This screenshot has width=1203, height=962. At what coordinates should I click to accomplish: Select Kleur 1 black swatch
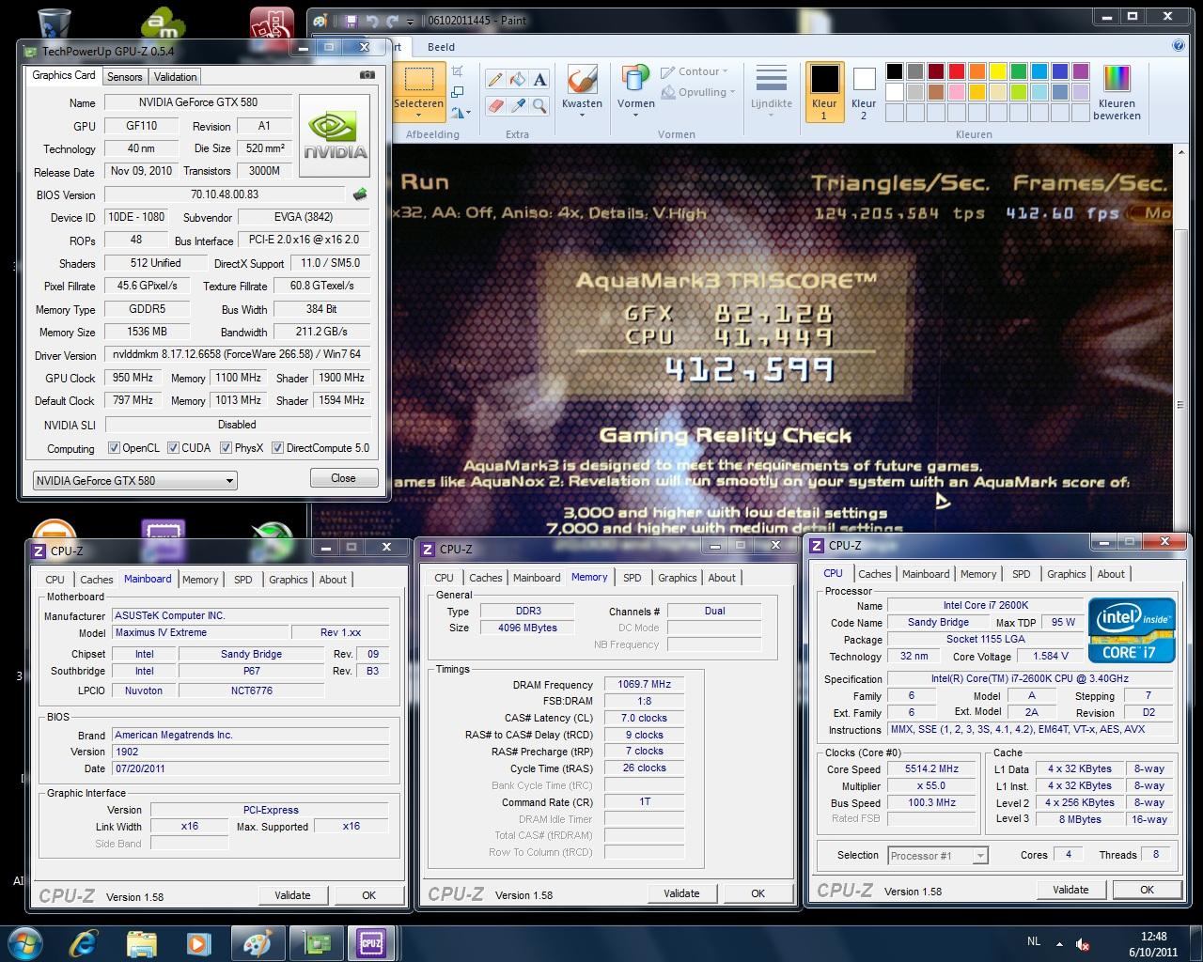coord(824,92)
